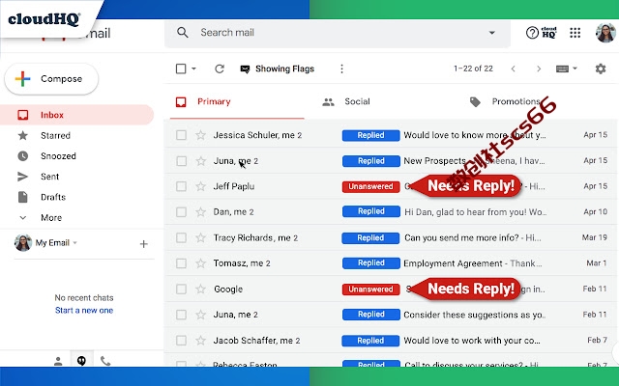Image resolution: width=619 pixels, height=386 pixels.
Task: Click in the Search mail field
Action: pos(339,33)
